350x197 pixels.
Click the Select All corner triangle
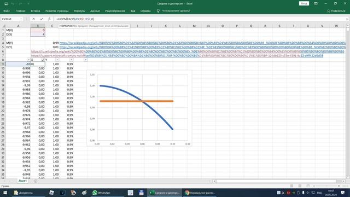pos(3,26)
